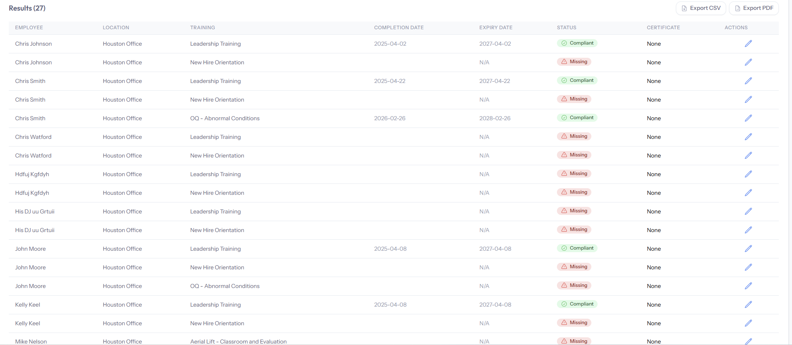Click the Completion Date column header

click(399, 27)
